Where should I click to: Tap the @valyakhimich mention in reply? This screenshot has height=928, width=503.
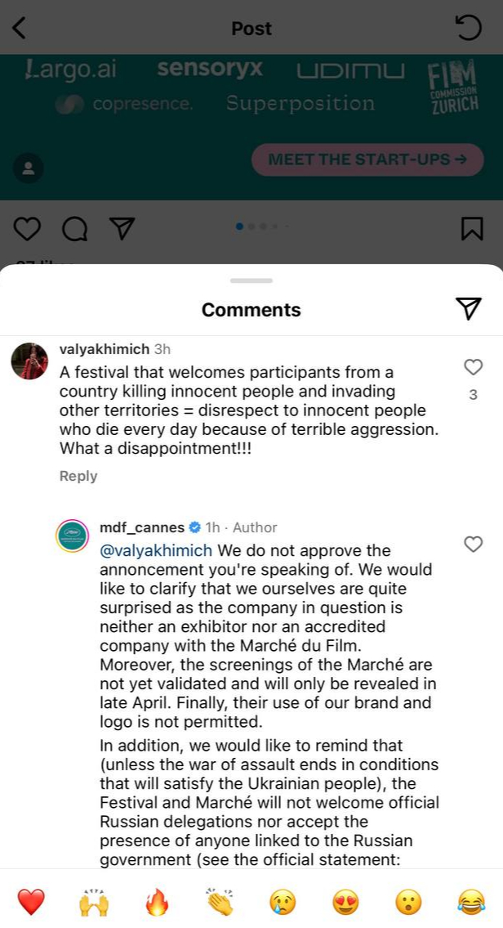pyautogui.click(x=156, y=550)
